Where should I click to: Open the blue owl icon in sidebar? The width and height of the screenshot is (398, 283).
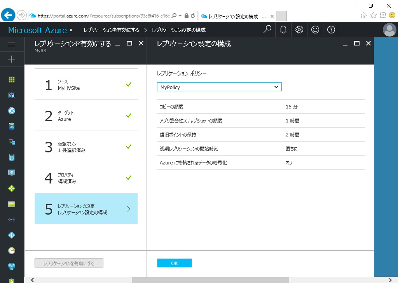pyautogui.click(x=12, y=266)
